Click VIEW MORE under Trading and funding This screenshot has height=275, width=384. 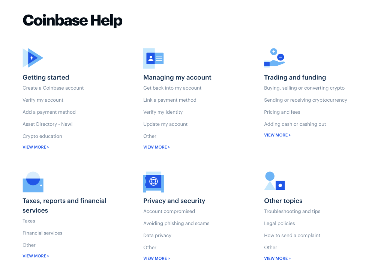tap(277, 135)
